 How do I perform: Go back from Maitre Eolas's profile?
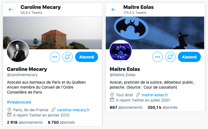pos(114,9)
